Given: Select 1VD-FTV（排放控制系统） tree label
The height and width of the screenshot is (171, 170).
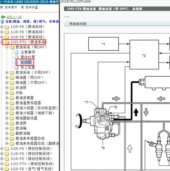Looking at the screenshot, I should 32,164.
